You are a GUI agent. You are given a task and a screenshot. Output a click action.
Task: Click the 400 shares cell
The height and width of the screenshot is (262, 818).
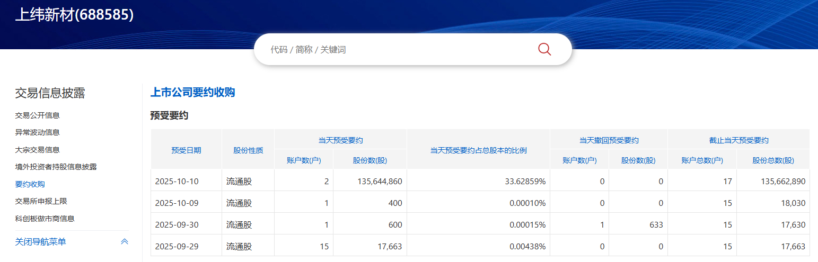click(370, 203)
